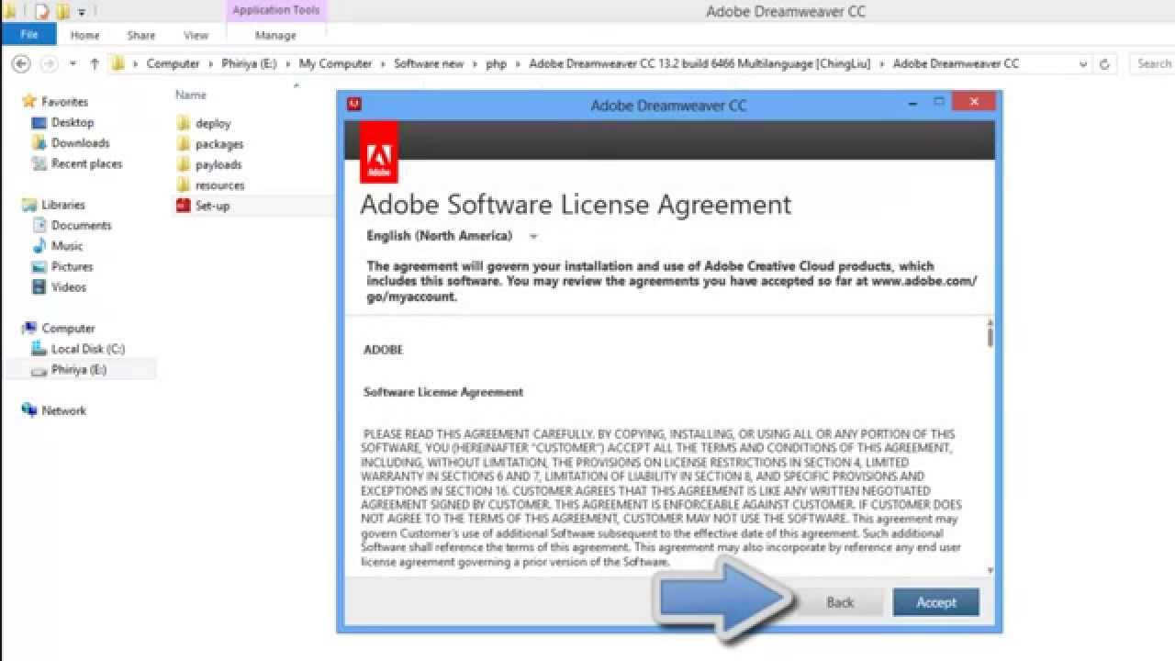Image resolution: width=1175 pixels, height=661 pixels.
Task: Click the php breadcrumb segment
Action: (x=496, y=64)
